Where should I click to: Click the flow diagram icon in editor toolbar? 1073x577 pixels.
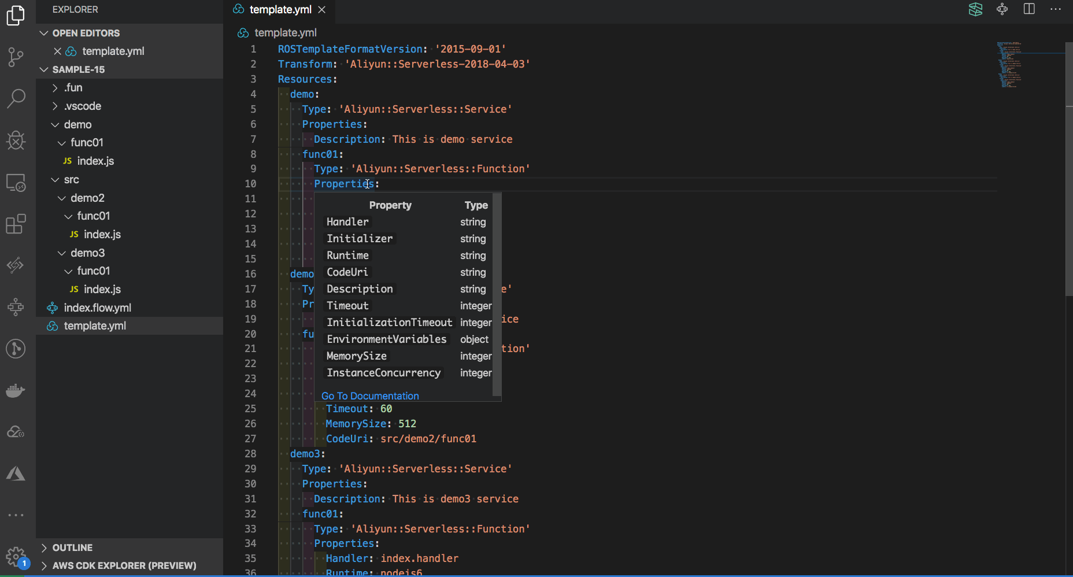pos(1002,9)
